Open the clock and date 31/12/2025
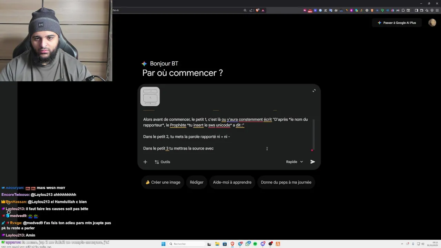The image size is (441, 248). [x=433, y=244]
